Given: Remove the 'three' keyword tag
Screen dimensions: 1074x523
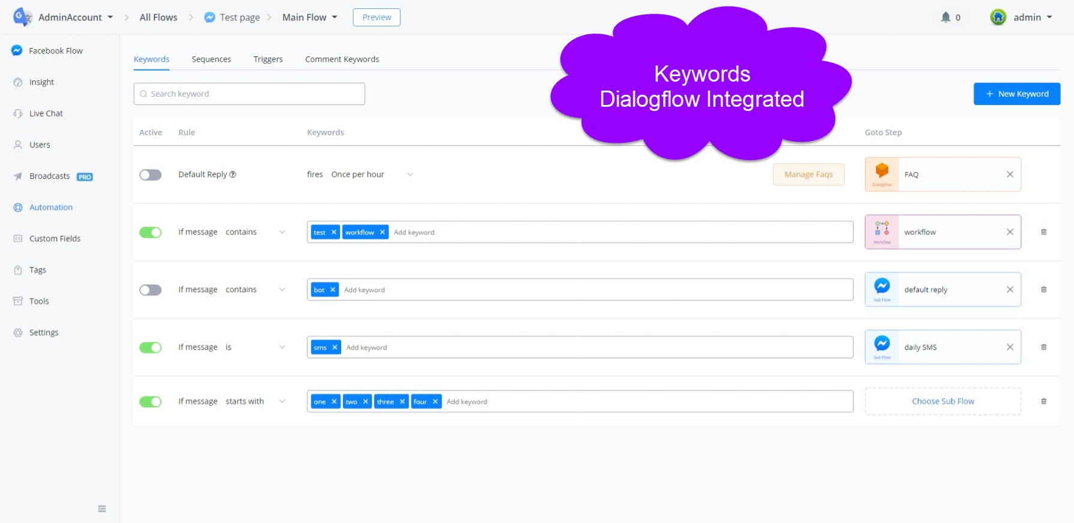Looking at the screenshot, I should coord(402,402).
